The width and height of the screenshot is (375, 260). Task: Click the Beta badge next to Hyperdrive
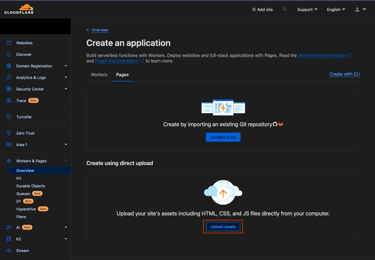[x=43, y=209]
